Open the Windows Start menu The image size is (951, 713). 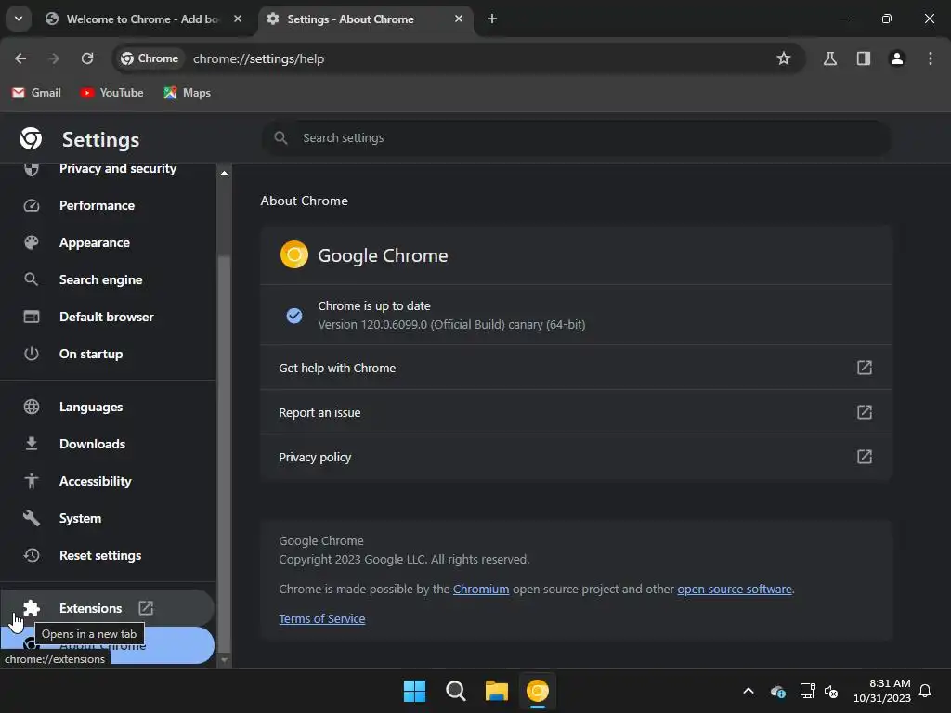(415, 691)
